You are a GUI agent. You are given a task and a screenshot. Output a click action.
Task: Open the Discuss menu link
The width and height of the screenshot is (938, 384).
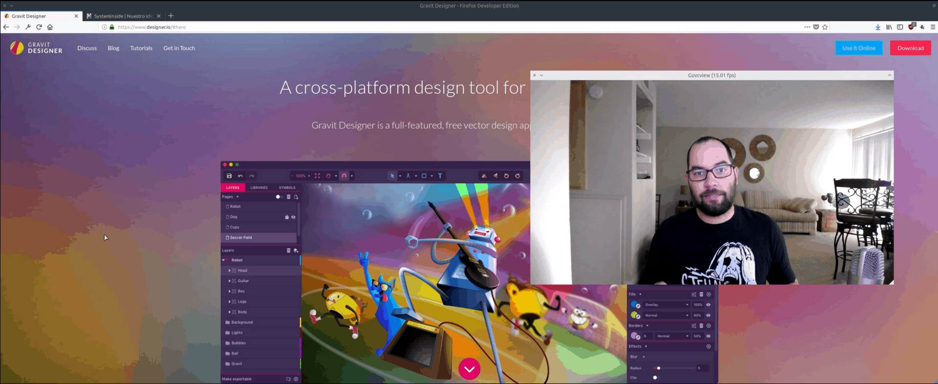click(87, 48)
